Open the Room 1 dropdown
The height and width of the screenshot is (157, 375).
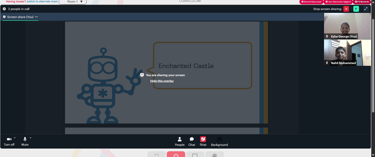pyautogui.click(x=73, y=2)
